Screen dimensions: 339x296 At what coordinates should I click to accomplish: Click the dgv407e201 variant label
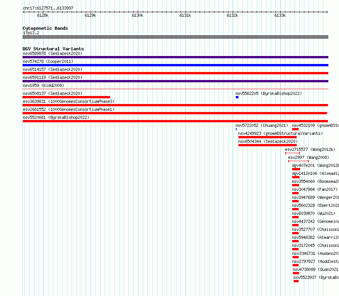click(x=315, y=165)
